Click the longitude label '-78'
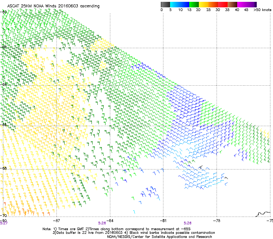This screenshot has height=239, width=273. 217,221
